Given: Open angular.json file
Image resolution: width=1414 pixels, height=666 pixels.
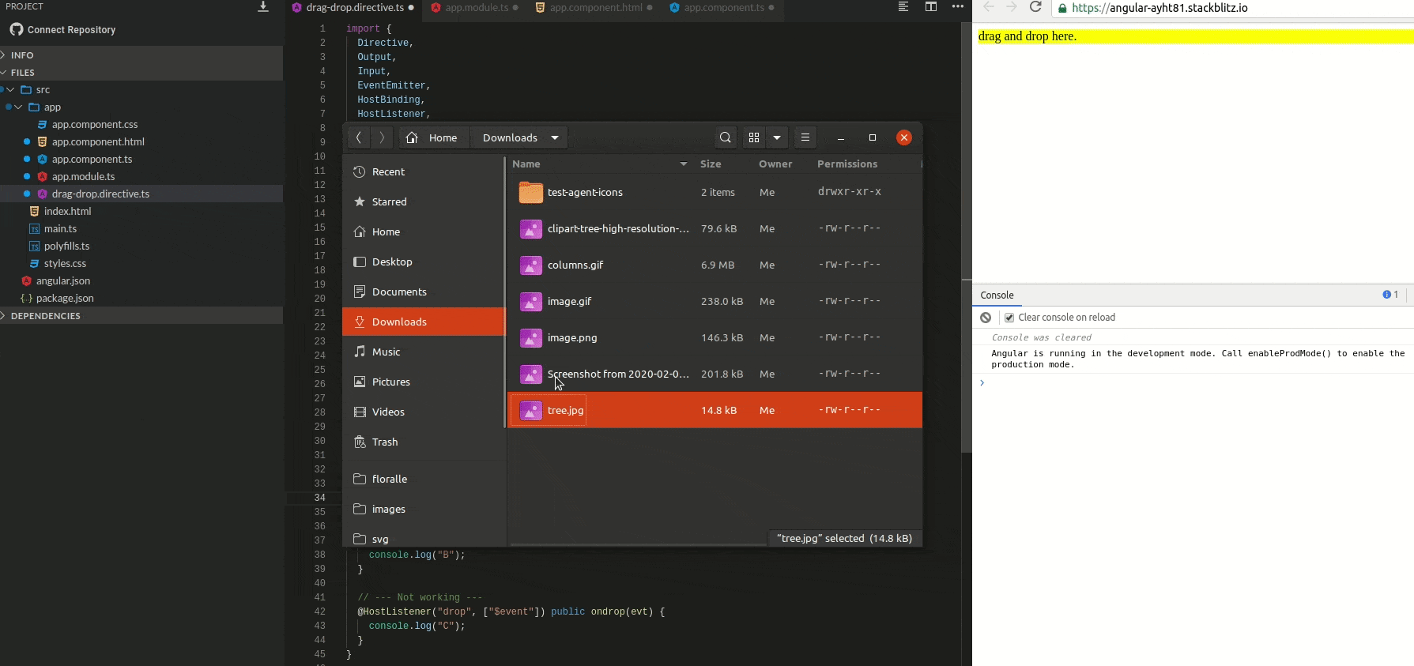Looking at the screenshot, I should click(x=62, y=281).
